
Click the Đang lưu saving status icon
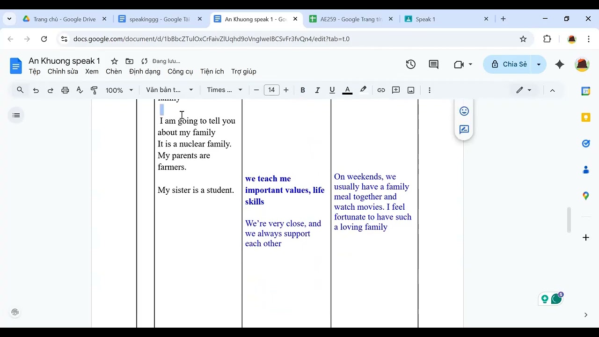(x=144, y=61)
